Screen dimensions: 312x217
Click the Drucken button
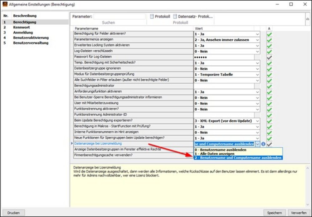[x=13, y=213]
